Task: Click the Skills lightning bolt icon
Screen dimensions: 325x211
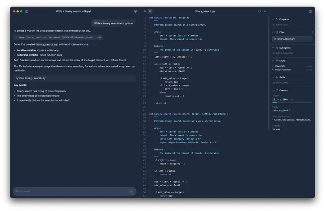Action: [277, 77]
